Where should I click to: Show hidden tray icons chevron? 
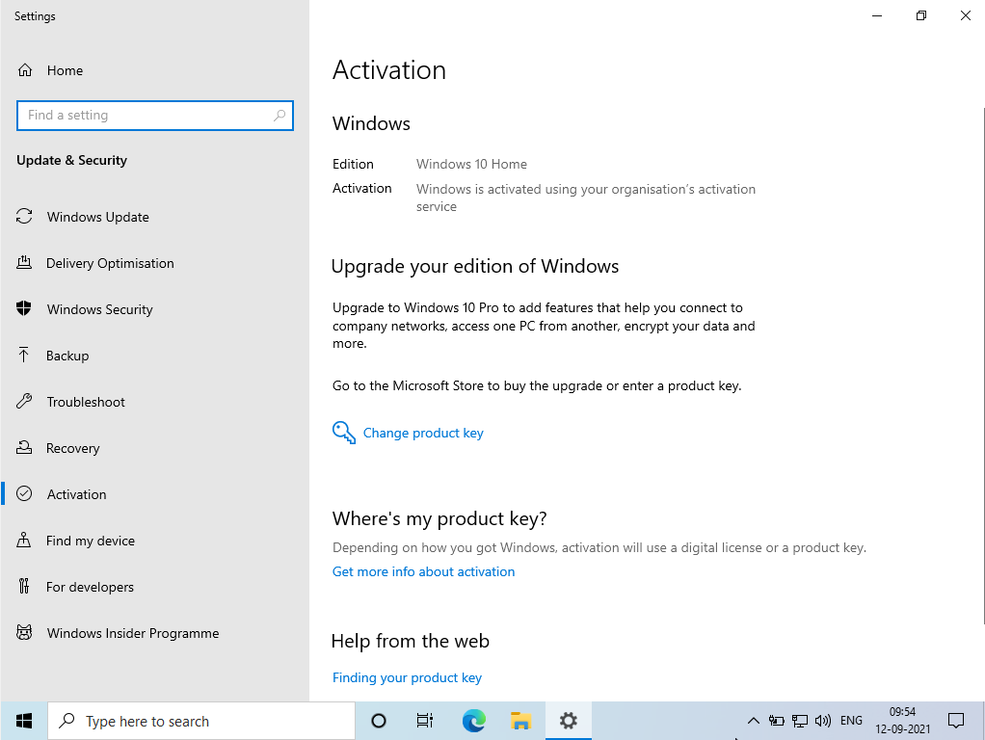tap(753, 721)
